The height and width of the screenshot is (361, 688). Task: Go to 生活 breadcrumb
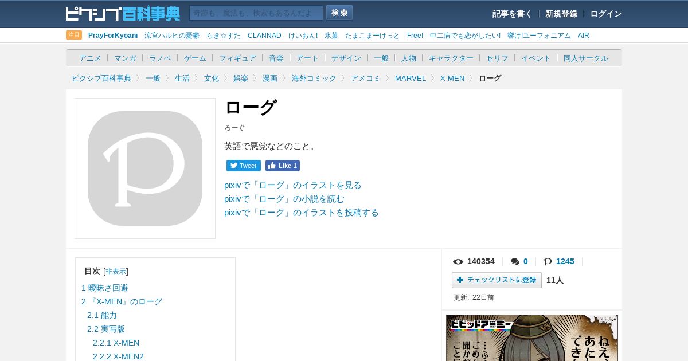(x=182, y=78)
